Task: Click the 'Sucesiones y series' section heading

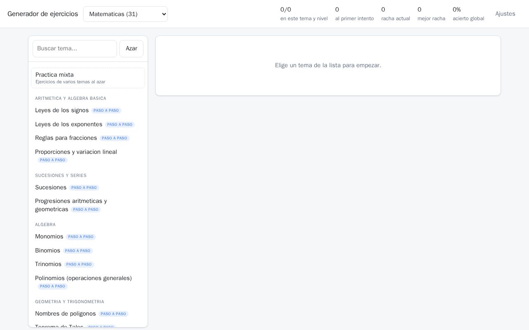Action: point(61,176)
